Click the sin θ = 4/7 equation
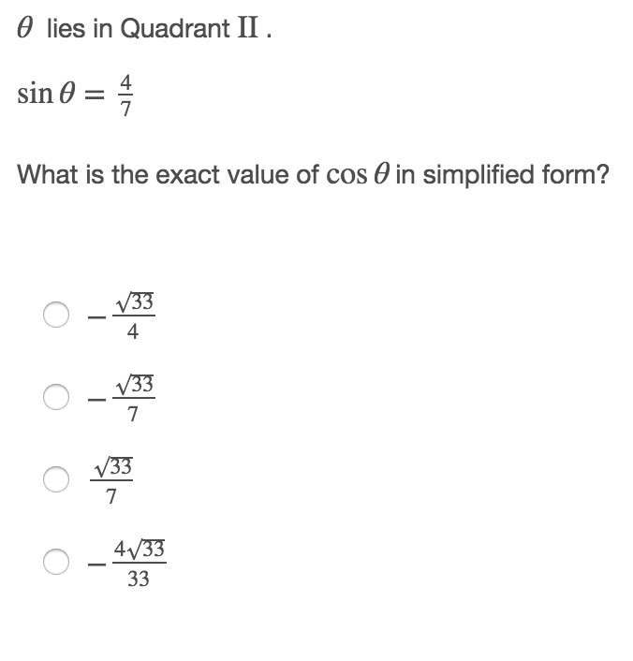 (x=77, y=95)
